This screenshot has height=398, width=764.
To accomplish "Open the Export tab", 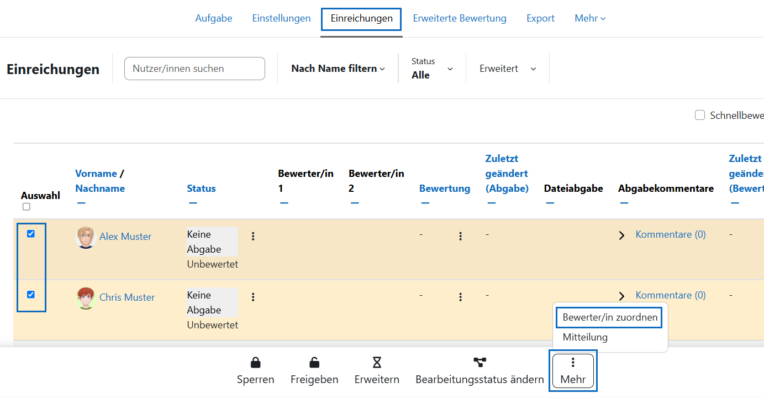I will pos(540,18).
